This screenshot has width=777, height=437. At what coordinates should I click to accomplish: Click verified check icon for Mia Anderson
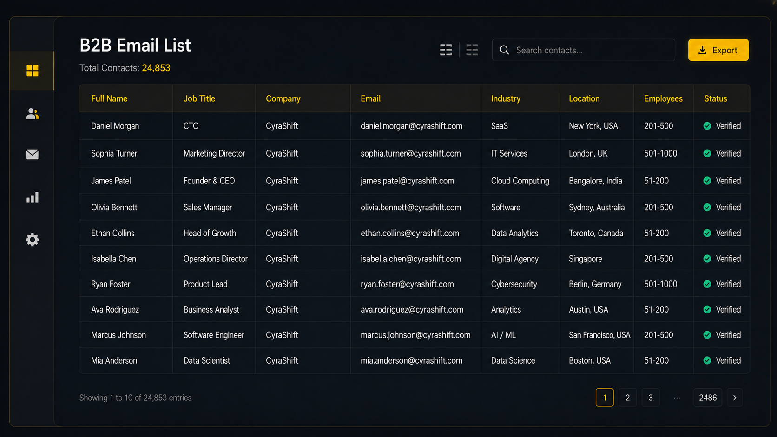pyautogui.click(x=707, y=360)
